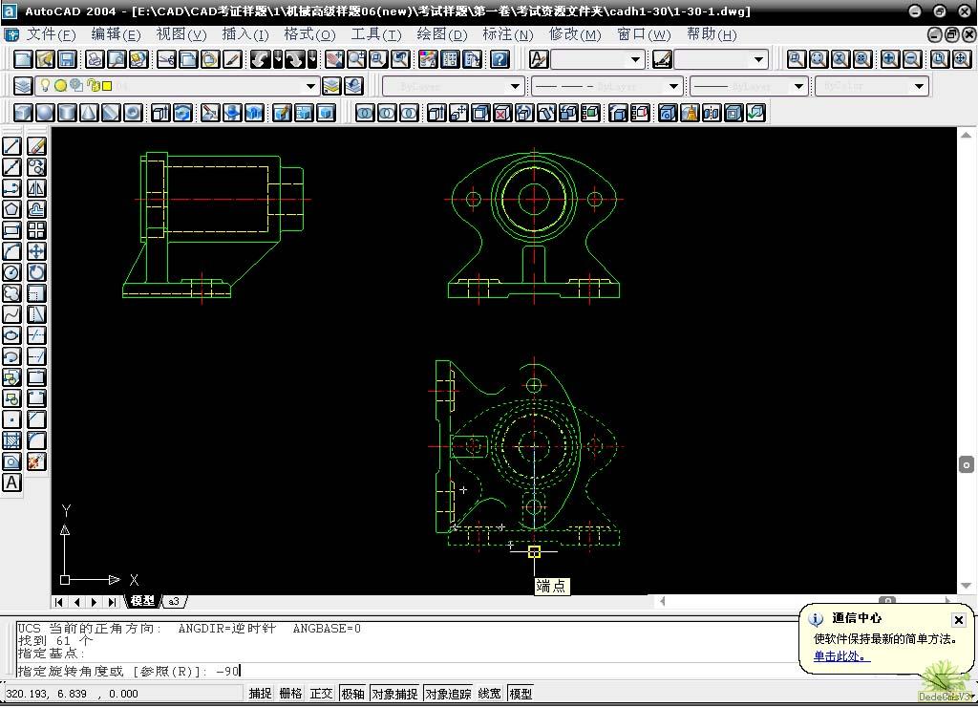Expand the text style dropdown
978x708 pixels.
tap(636, 59)
